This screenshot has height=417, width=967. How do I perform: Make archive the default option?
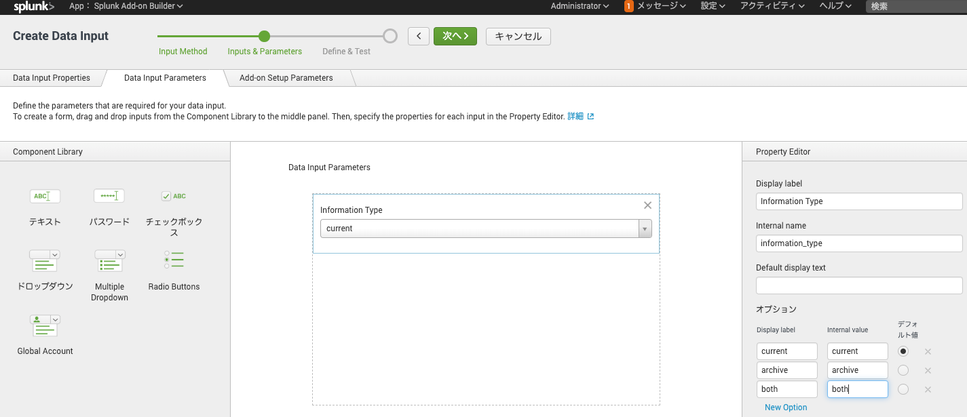(x=903, y=370)
